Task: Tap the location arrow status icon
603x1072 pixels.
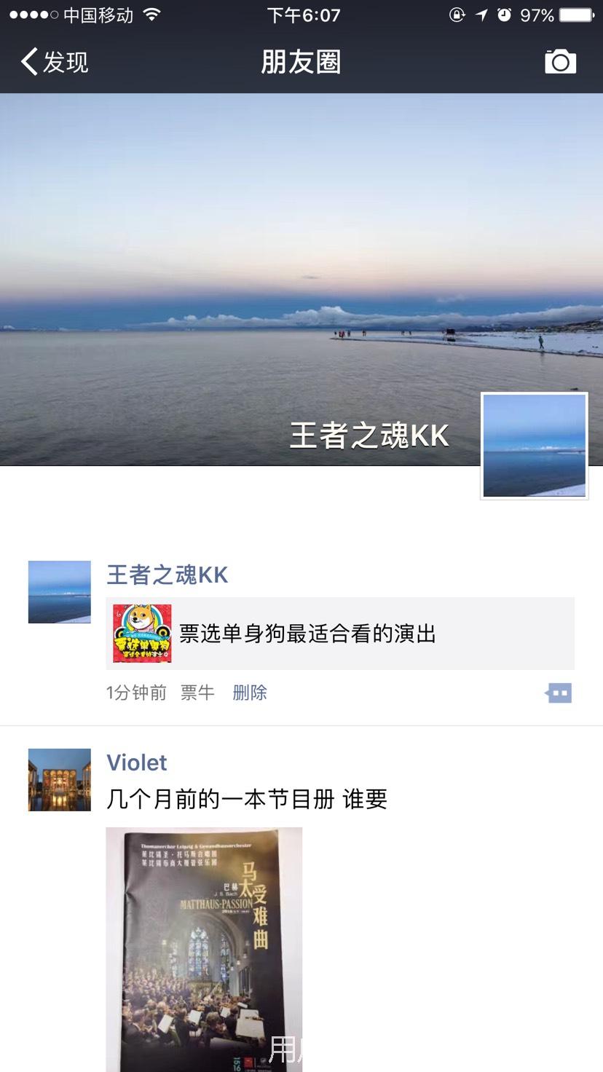Action: [481, 15]
